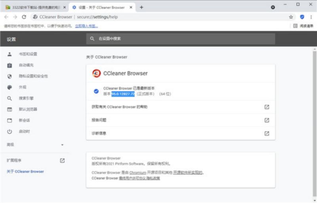Click the browser window icon beside 默认浏览器

(x=10, y=109)
